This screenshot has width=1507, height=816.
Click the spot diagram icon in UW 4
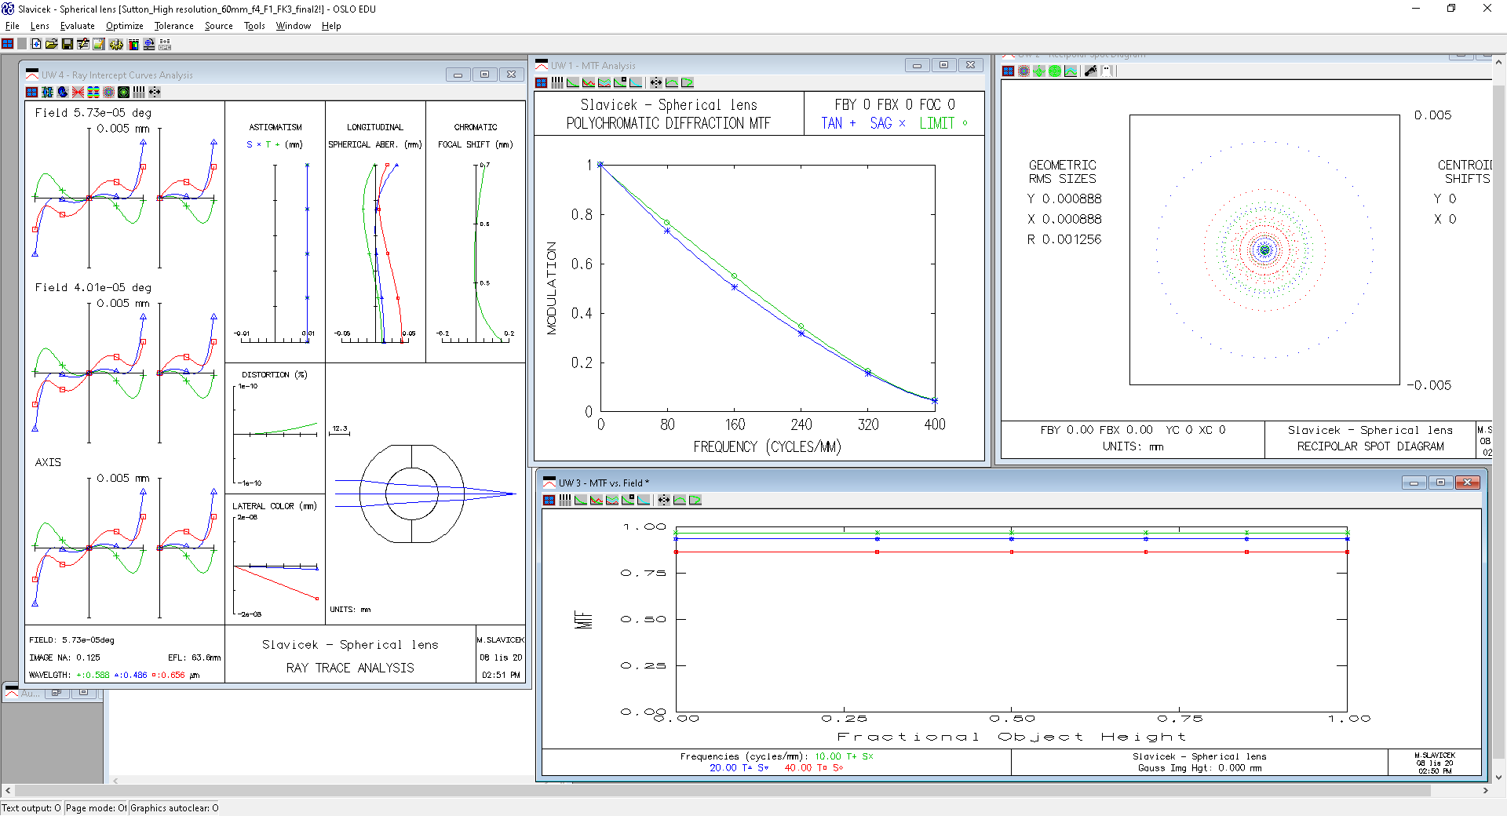[x=108, y=92]
